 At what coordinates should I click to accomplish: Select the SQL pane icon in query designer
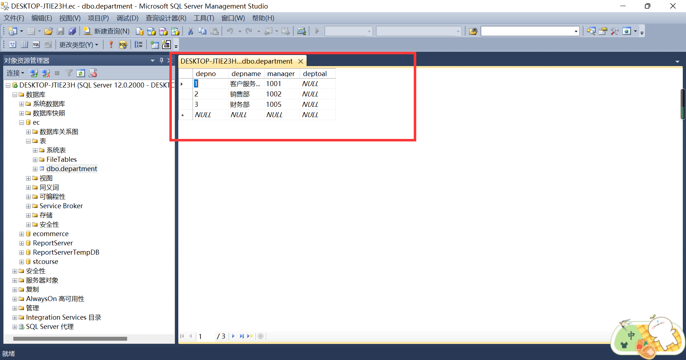36,45
